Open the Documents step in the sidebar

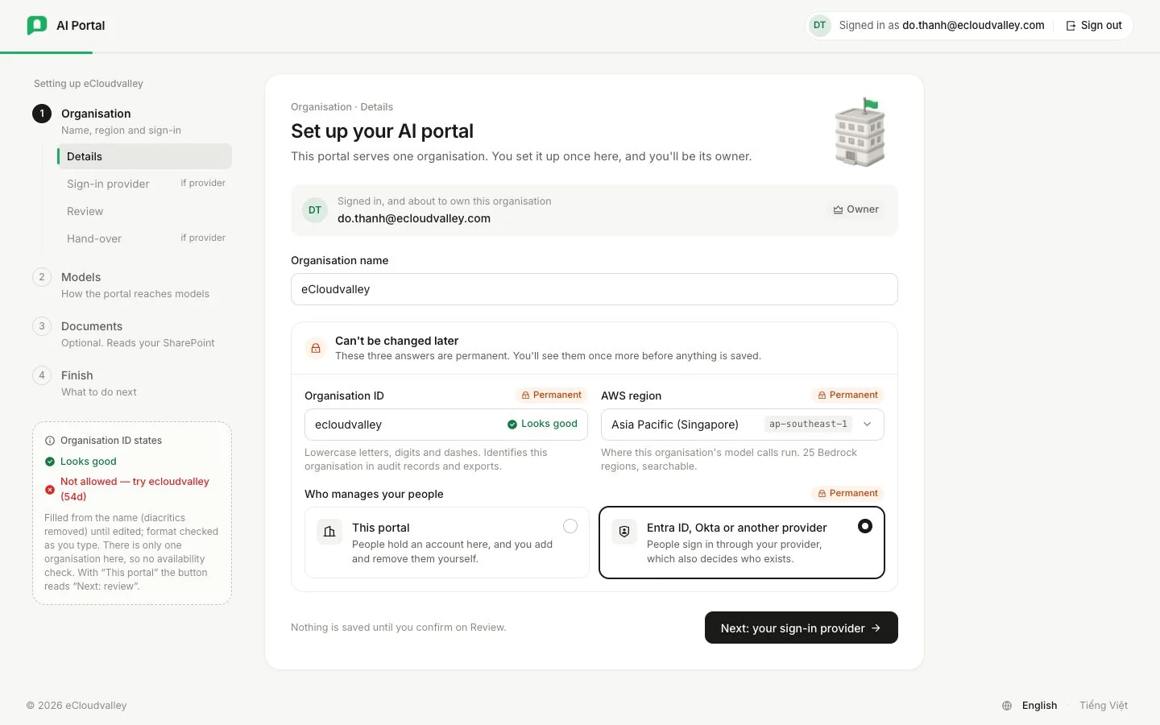click(132, 333)
